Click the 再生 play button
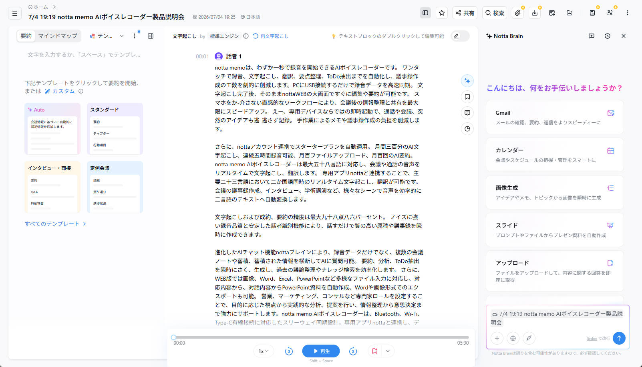Screen dimensions: 642x367 tap(321, 351)
